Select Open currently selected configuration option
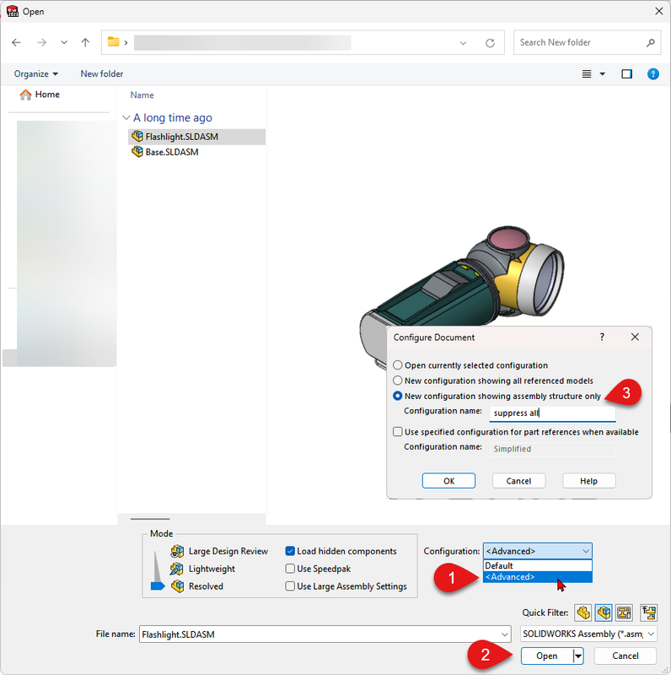Viewport: 671px width, 675px height. coord(397,365)
